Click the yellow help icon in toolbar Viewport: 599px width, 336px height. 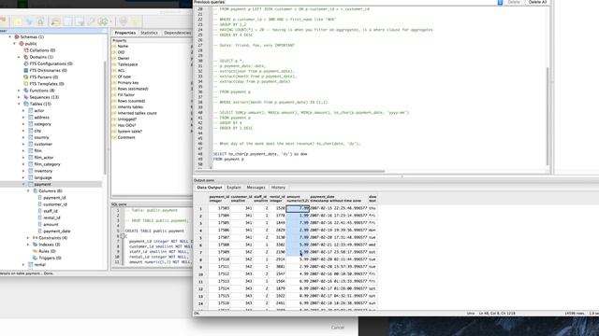135,21
